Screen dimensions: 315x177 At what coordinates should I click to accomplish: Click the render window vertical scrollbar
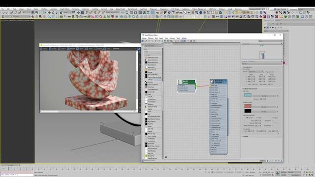tap(137, 80)
